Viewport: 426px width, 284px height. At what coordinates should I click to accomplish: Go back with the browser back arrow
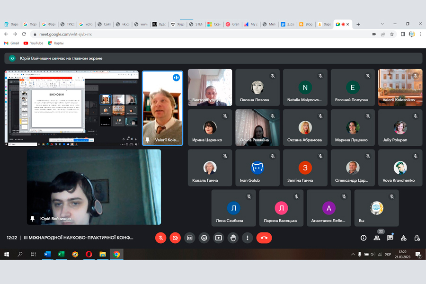[6, 34]
